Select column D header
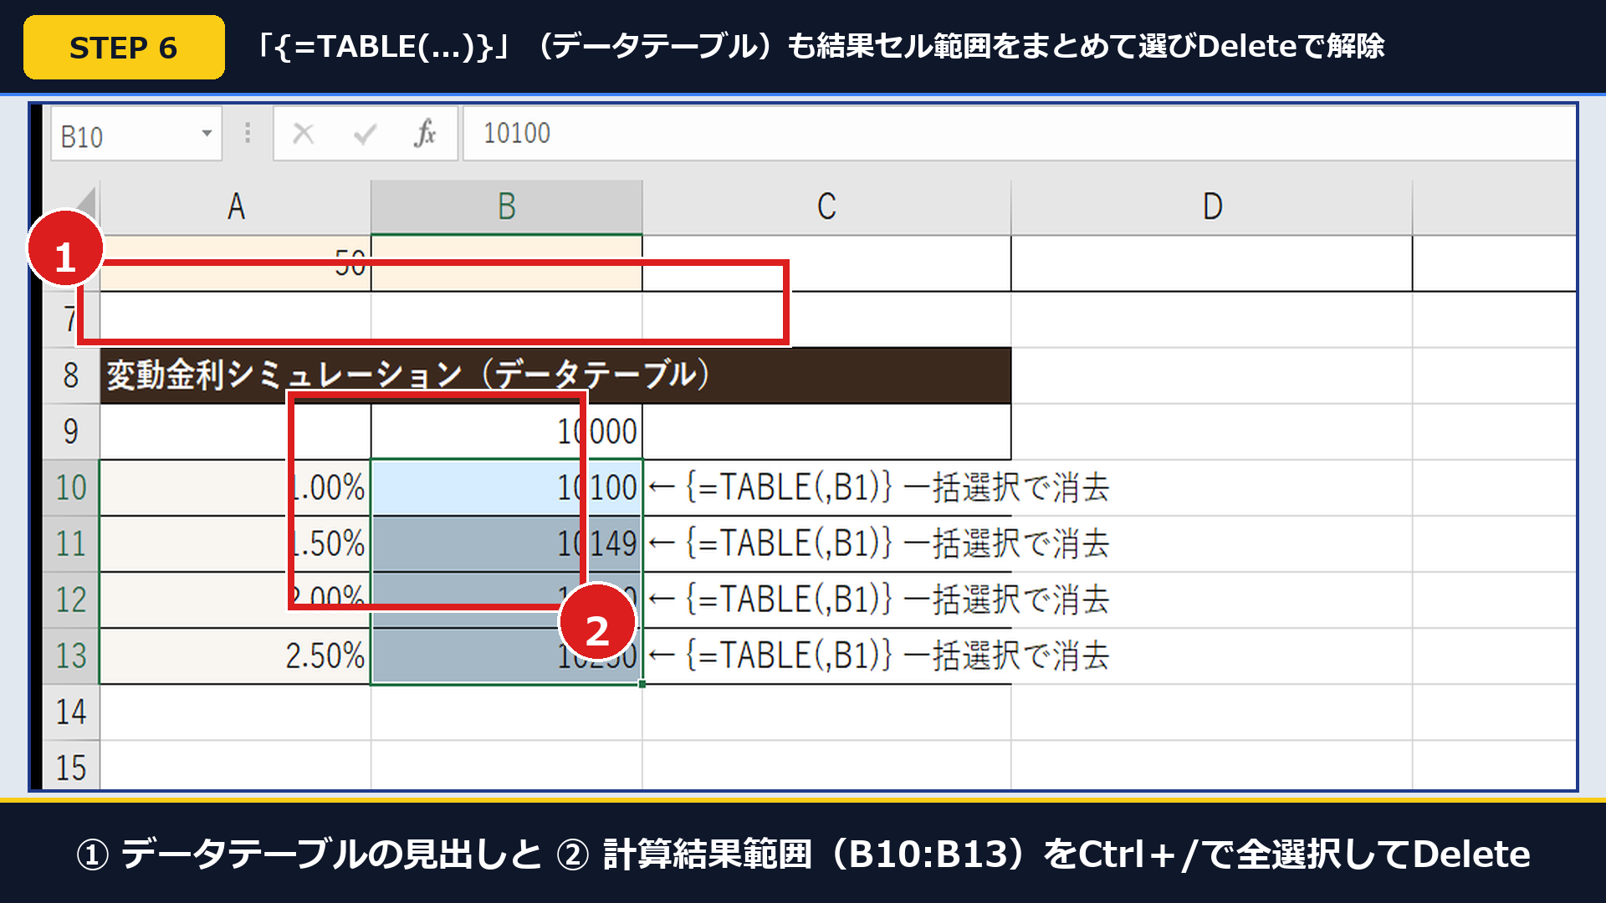Viewport: 1606px width, 903px height. coord(1212,207)
